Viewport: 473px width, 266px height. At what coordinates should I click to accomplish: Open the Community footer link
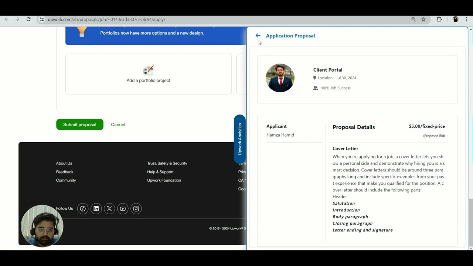click(66, 180)
